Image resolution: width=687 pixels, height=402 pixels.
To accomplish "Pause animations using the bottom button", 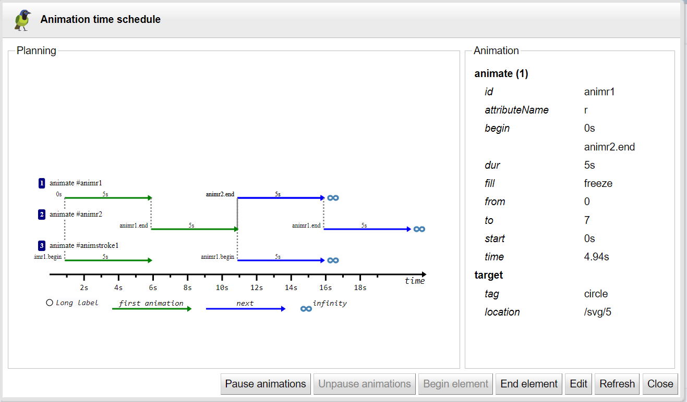I will (x=266, y=384).
